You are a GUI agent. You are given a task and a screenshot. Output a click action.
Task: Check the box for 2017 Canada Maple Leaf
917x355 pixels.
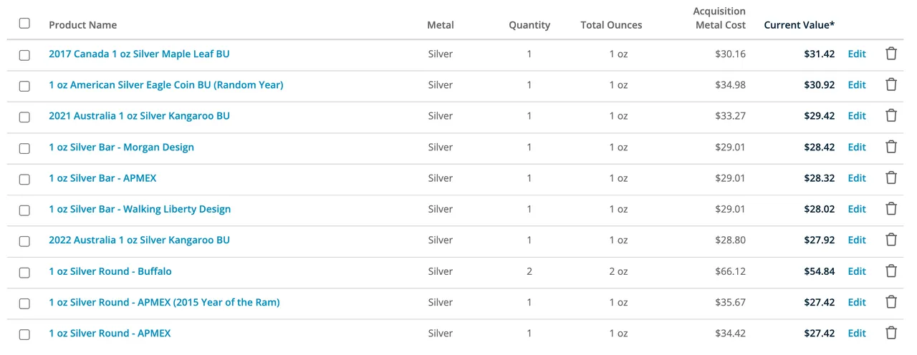click(24, 55)
